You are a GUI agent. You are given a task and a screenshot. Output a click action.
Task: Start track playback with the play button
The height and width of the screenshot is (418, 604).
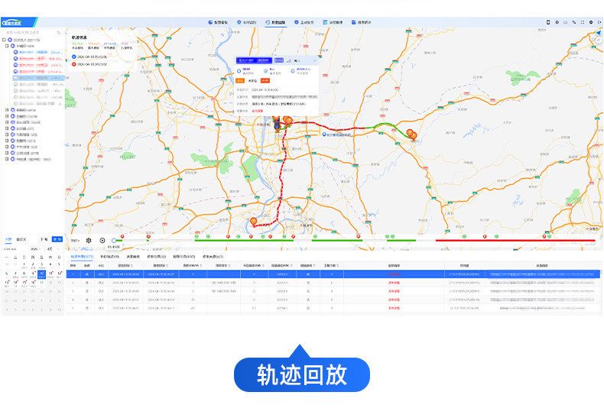click(102, 240)
